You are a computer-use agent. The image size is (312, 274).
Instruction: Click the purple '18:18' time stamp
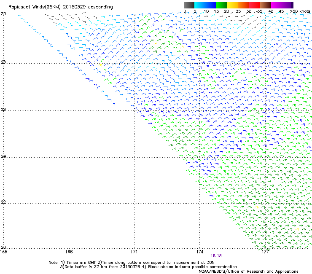tap(216, 256)
